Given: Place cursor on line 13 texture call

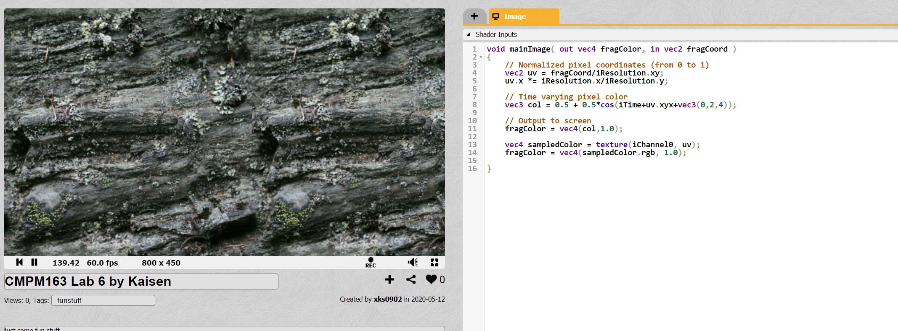Looking at the screenshot, I should pos(612,145).
